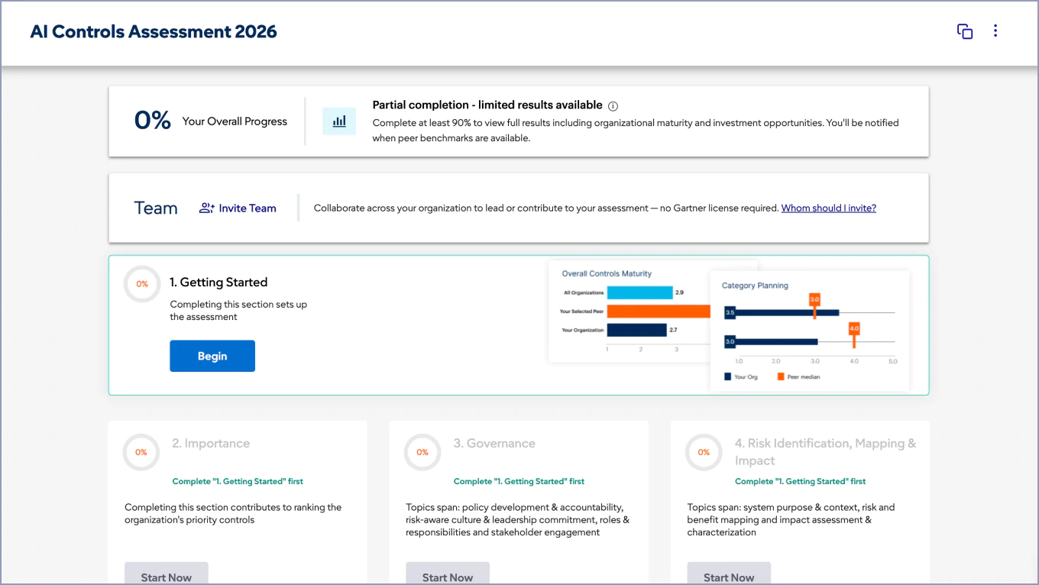The height and width of the screenshot is (585, 1039).
Task: Click the "2. Importance" section title
Action: tap(211, 443)
